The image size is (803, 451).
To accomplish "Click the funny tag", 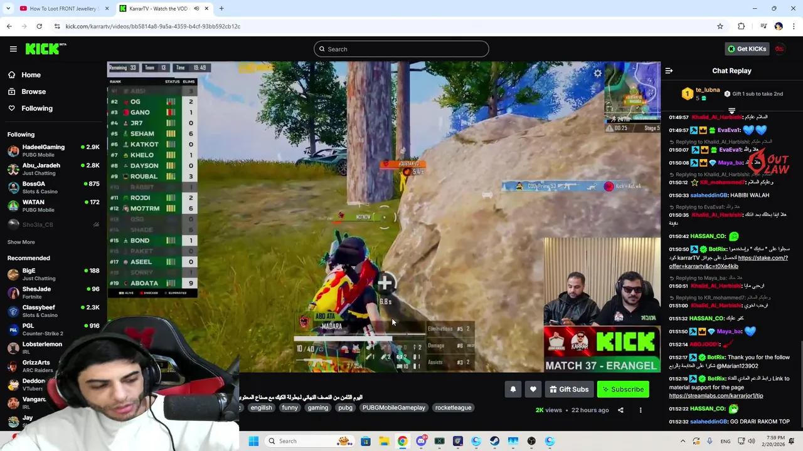I will click(290, 408).
